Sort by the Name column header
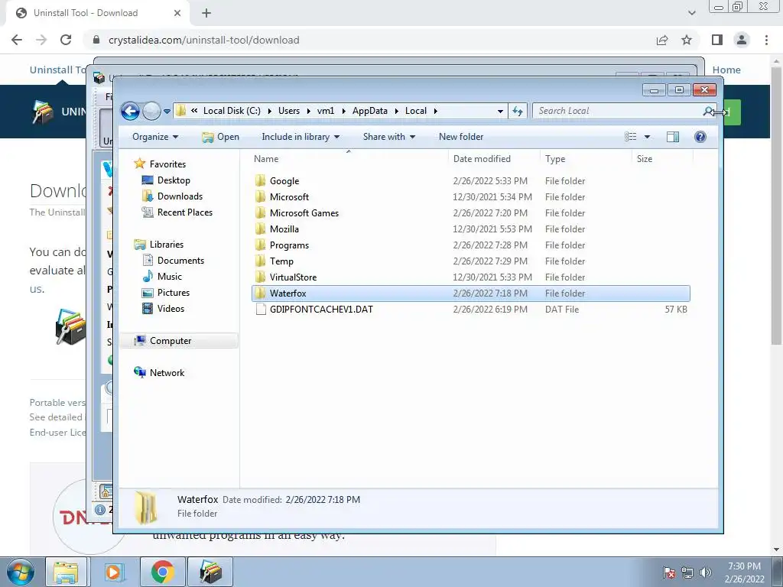Image resolution: width=783 pixels, height=587 pixels. click(266, 159)
